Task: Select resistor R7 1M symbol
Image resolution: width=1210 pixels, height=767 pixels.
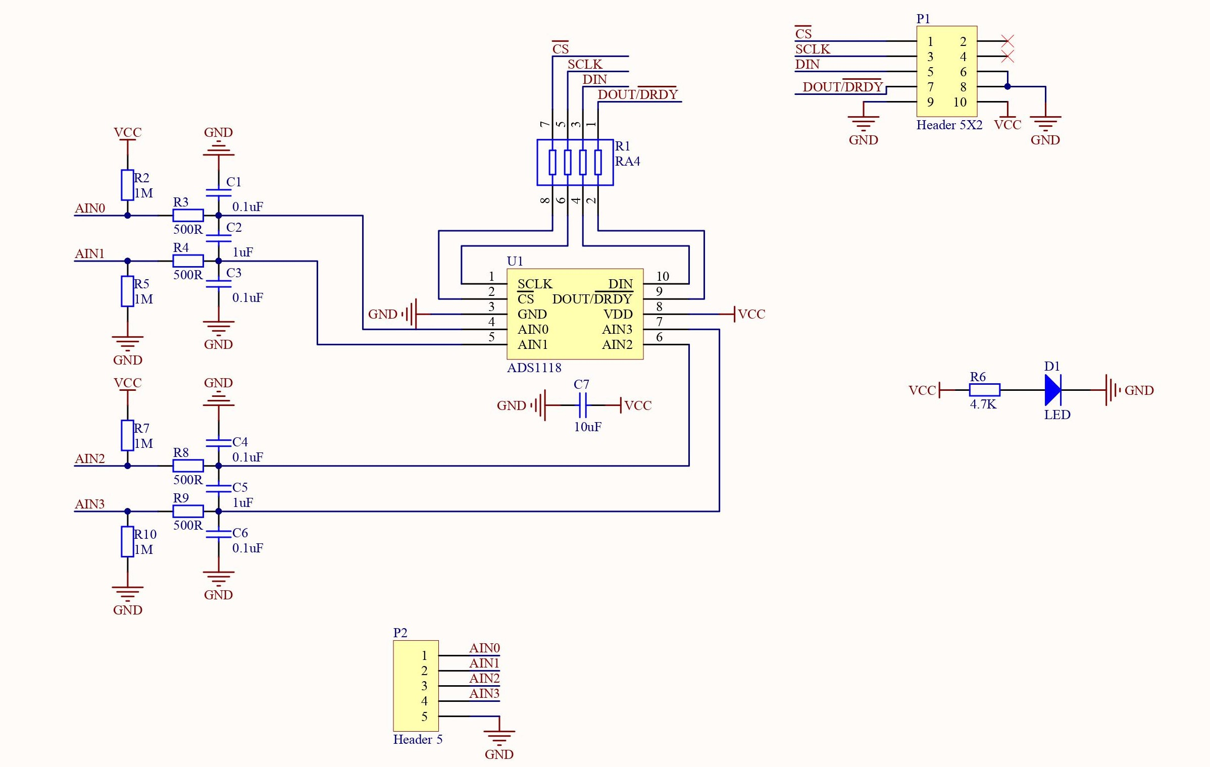Action: pos(127,435)
